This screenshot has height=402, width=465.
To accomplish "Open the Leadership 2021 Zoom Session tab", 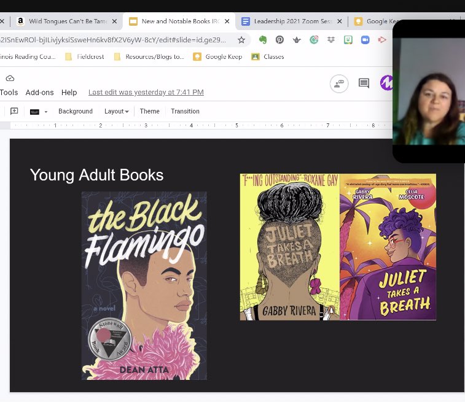I will (x=292, y=21).
